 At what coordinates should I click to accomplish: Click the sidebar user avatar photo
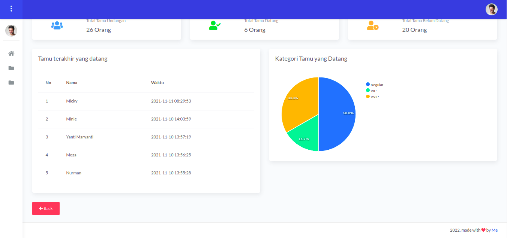11,31
